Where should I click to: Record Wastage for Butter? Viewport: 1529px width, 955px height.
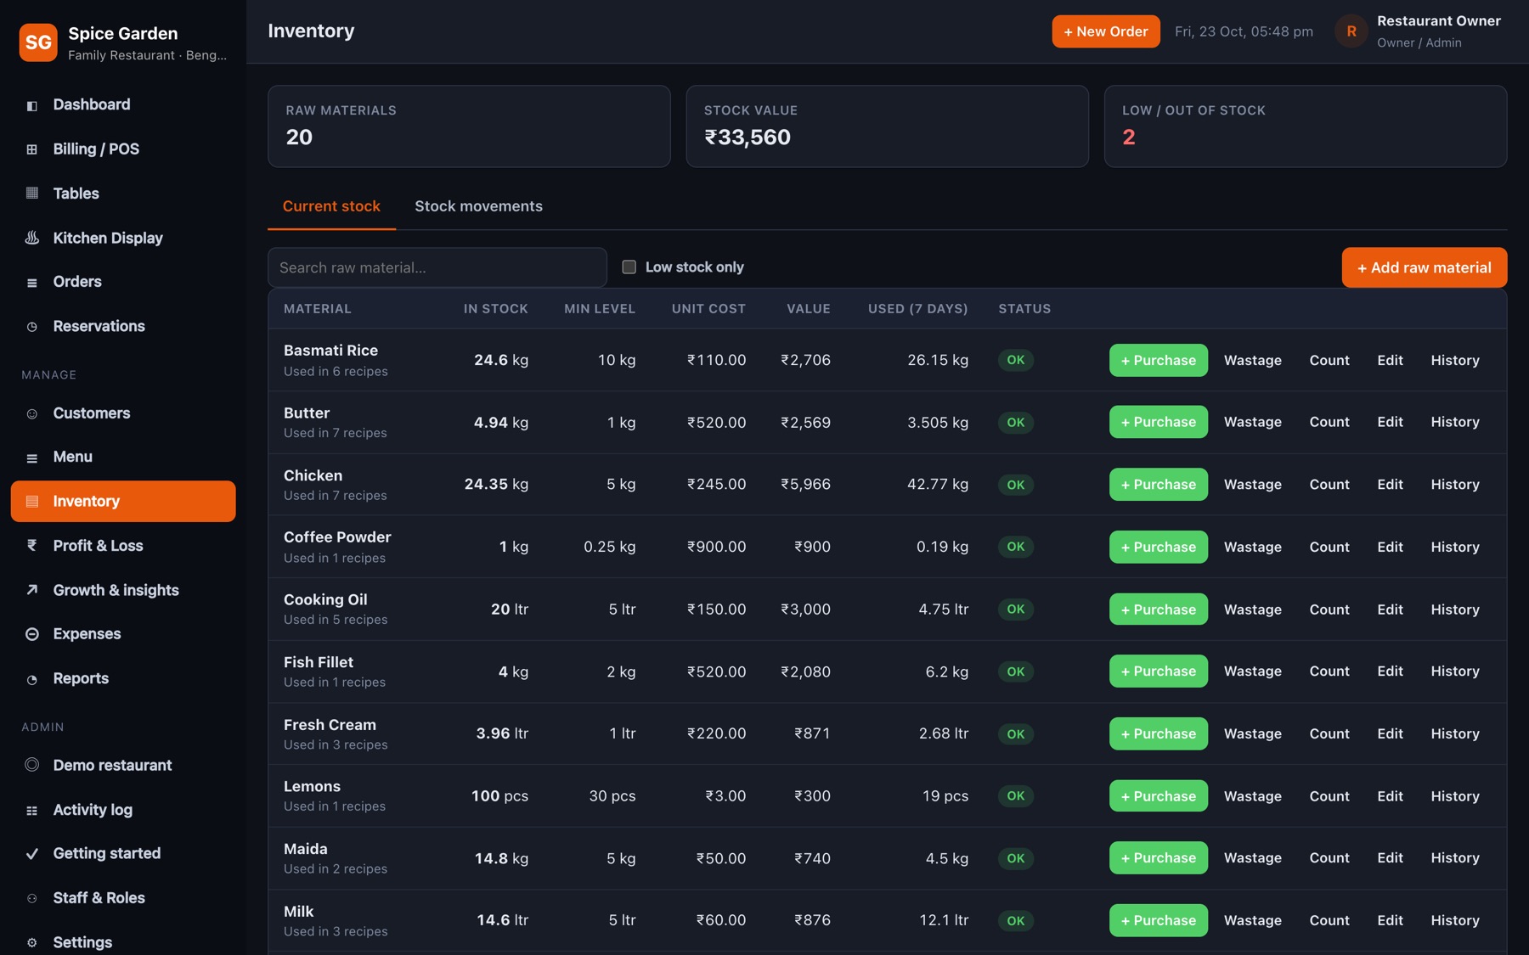point(1253,422)
